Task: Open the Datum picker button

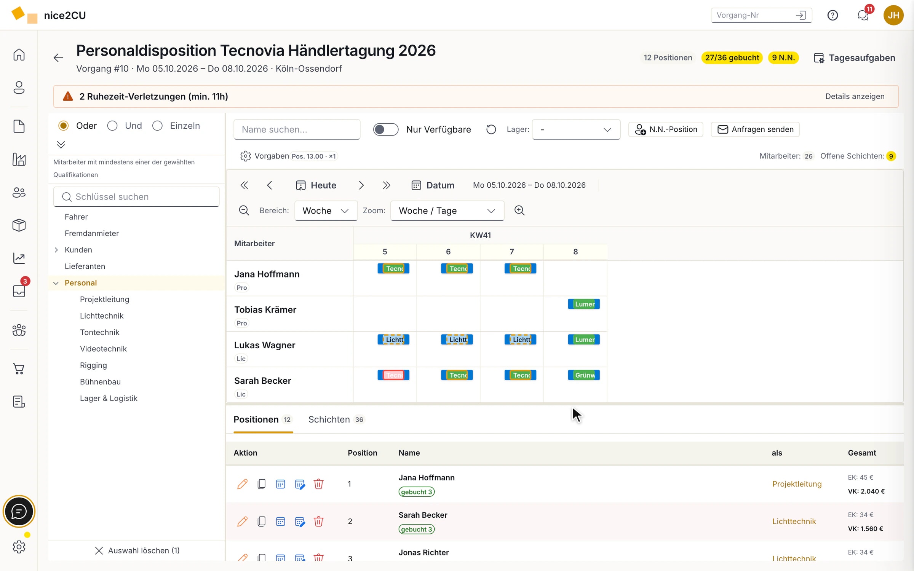Action: (x=433, y=185)
